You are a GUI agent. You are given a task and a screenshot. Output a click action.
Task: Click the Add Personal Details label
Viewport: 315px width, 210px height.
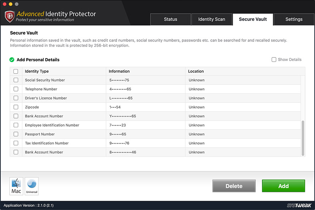pyautogui.click(x=38, y=60)
